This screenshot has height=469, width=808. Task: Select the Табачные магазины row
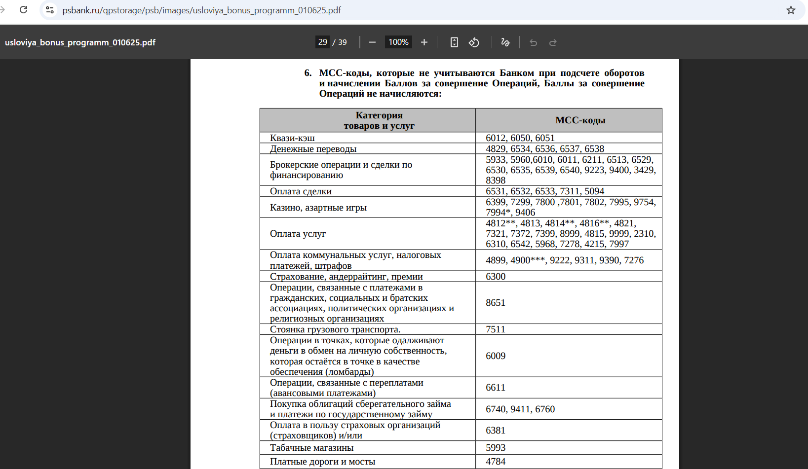pyautogui.click(x=461, y=447)
